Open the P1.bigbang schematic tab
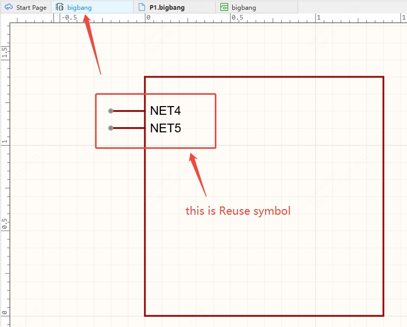The image size is (407, 327). 174,7
